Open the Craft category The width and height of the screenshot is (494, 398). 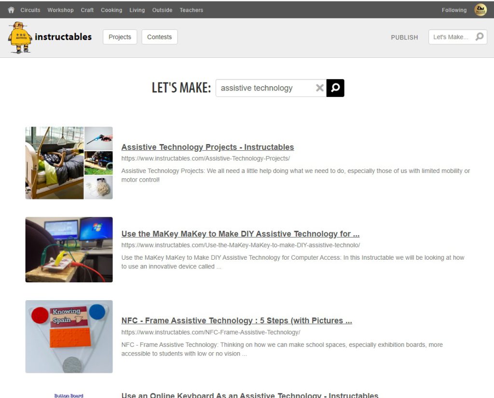click(87, 10)
